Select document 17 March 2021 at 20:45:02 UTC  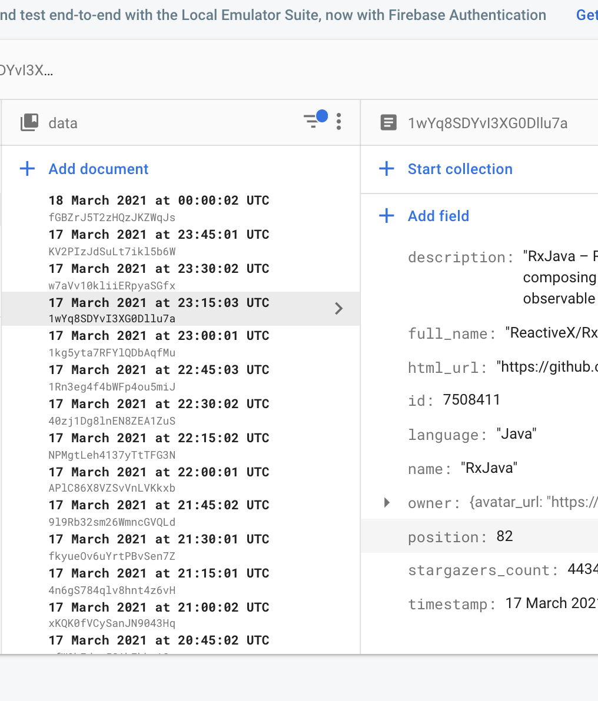(x=159, y=640)
